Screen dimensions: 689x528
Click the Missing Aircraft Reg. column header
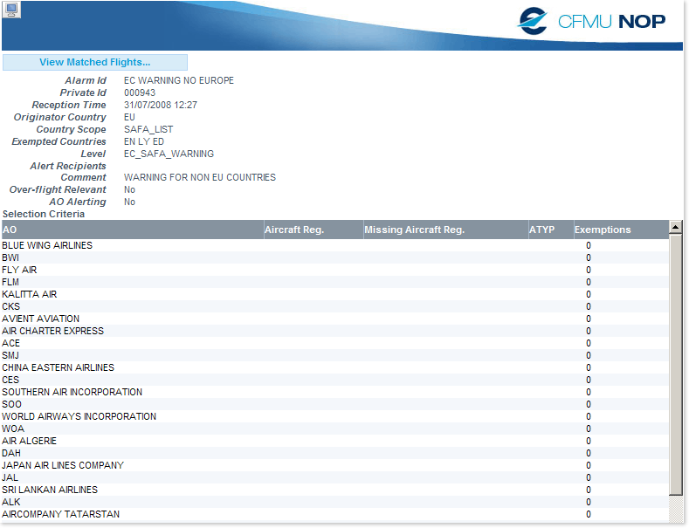coord(444,230)
